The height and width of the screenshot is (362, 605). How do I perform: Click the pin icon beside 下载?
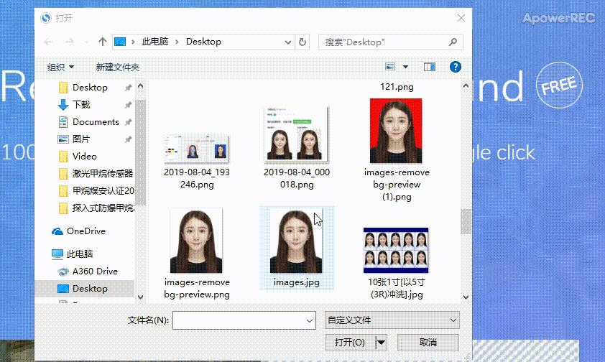pos(128,105)
